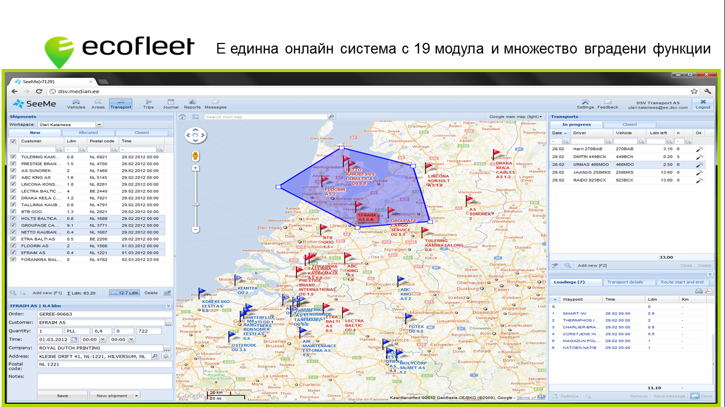The image size is (725, 407).
Task: Open the Reports section
Action: click(x=192, y=104)
